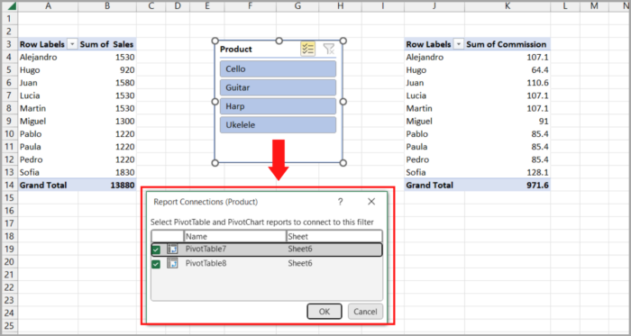Select the Cello slicer item
The height and width of the screenshot is (336, 631).
278,68
